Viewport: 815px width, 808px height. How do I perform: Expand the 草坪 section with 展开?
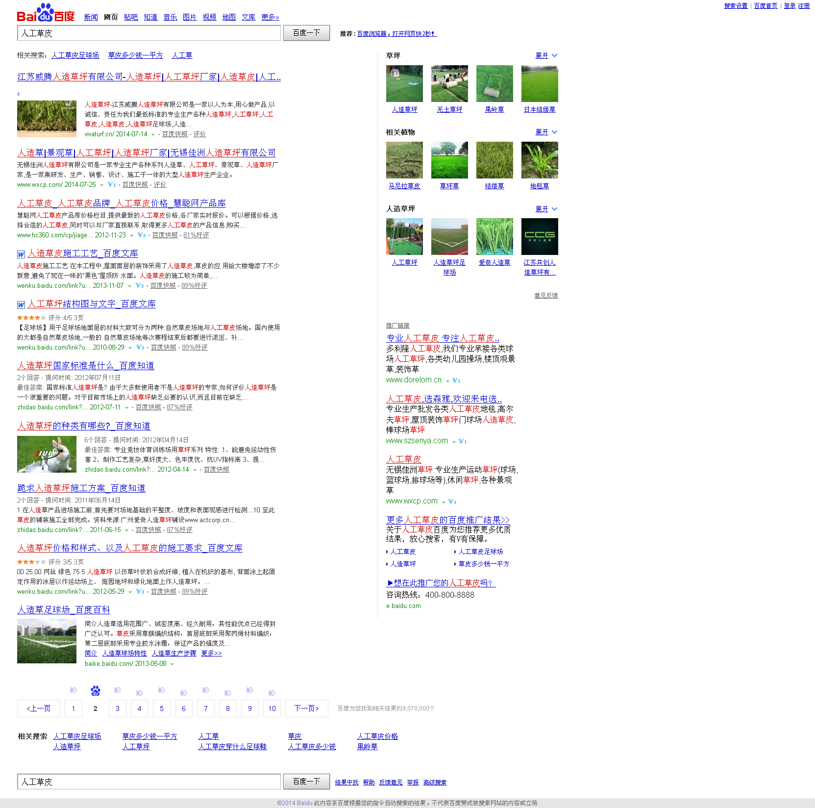(x=546, y=56)
